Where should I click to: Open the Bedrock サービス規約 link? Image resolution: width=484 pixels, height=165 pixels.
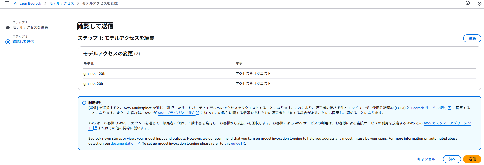[x=431, y=108]
